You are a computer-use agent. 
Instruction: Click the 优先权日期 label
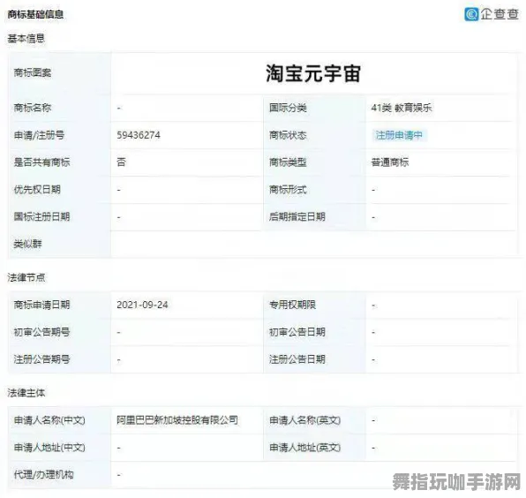coord(37,190)
